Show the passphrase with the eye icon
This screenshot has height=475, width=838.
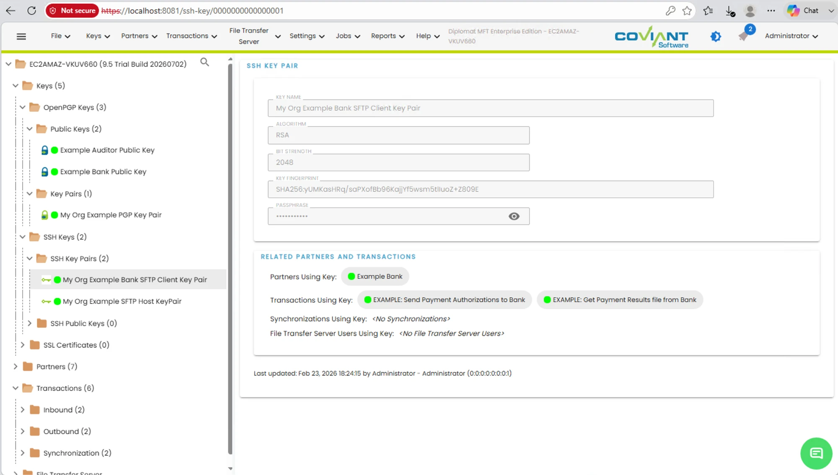(514, 216)
